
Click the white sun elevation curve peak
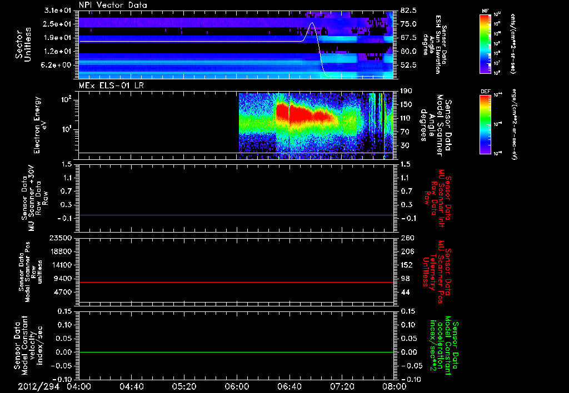pyautogui.click(x=312, y=23)
